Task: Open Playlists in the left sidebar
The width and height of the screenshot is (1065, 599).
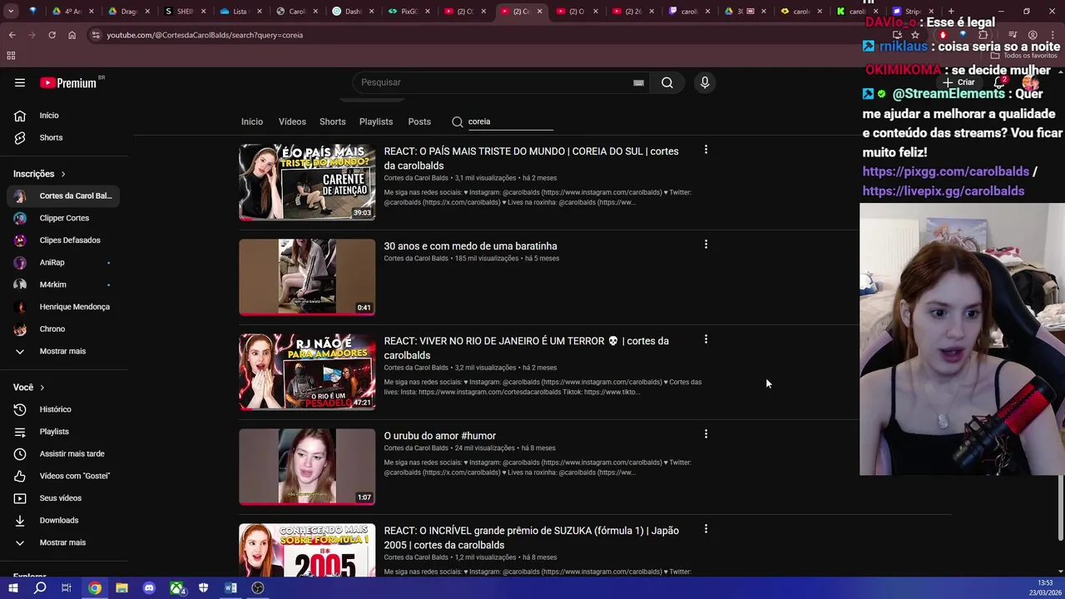Action: (64, 432)
